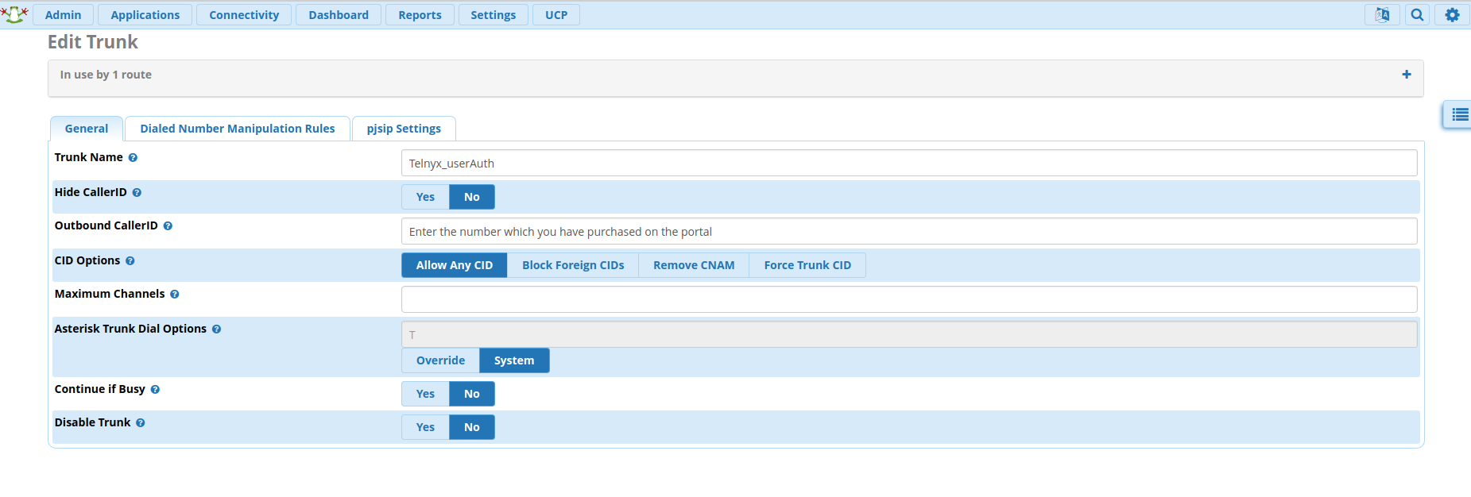The width and height of the screenshot is (1471, 497).
Task: Open the Reports menu
Action: [420, 15]
